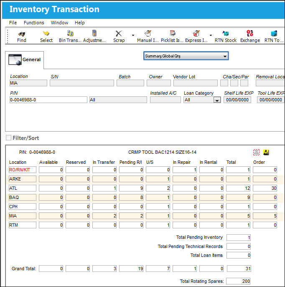Click the Owner input field
This screenshot has width=285, height=287.
159,83
